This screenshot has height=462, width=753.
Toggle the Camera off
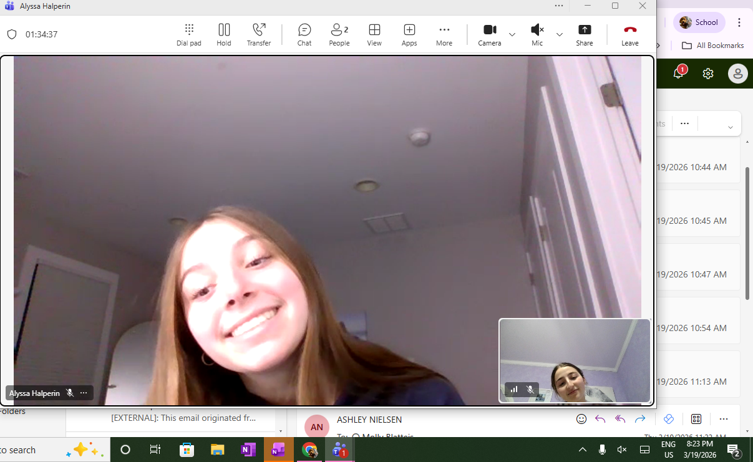[490, 34]
